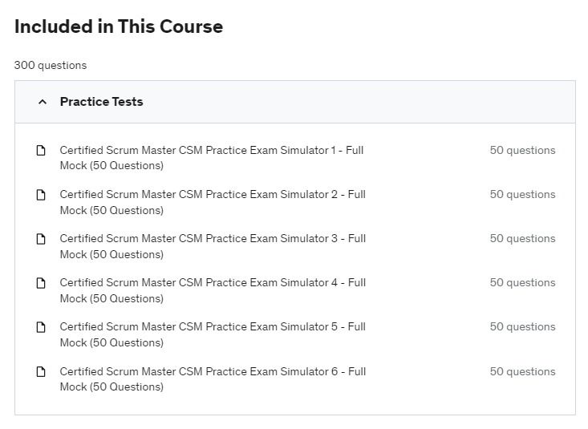The image size is (588, 429).
Task: Click document icon for Exam Simulator 3
Action: 41,239
